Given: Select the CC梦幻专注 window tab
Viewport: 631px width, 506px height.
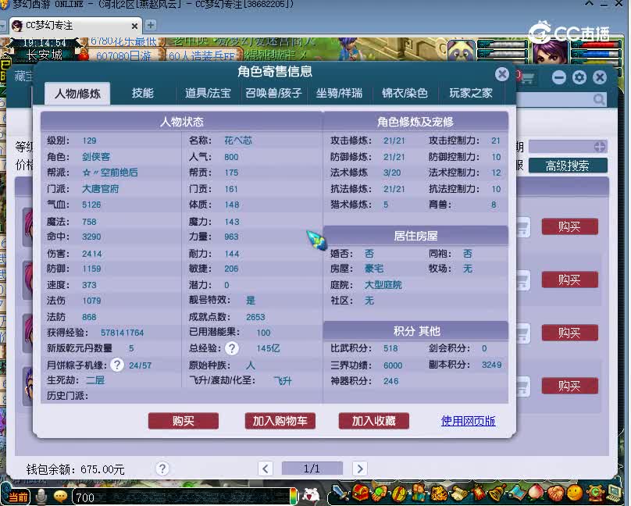Looking at the screenshot, I should point(76,26).
